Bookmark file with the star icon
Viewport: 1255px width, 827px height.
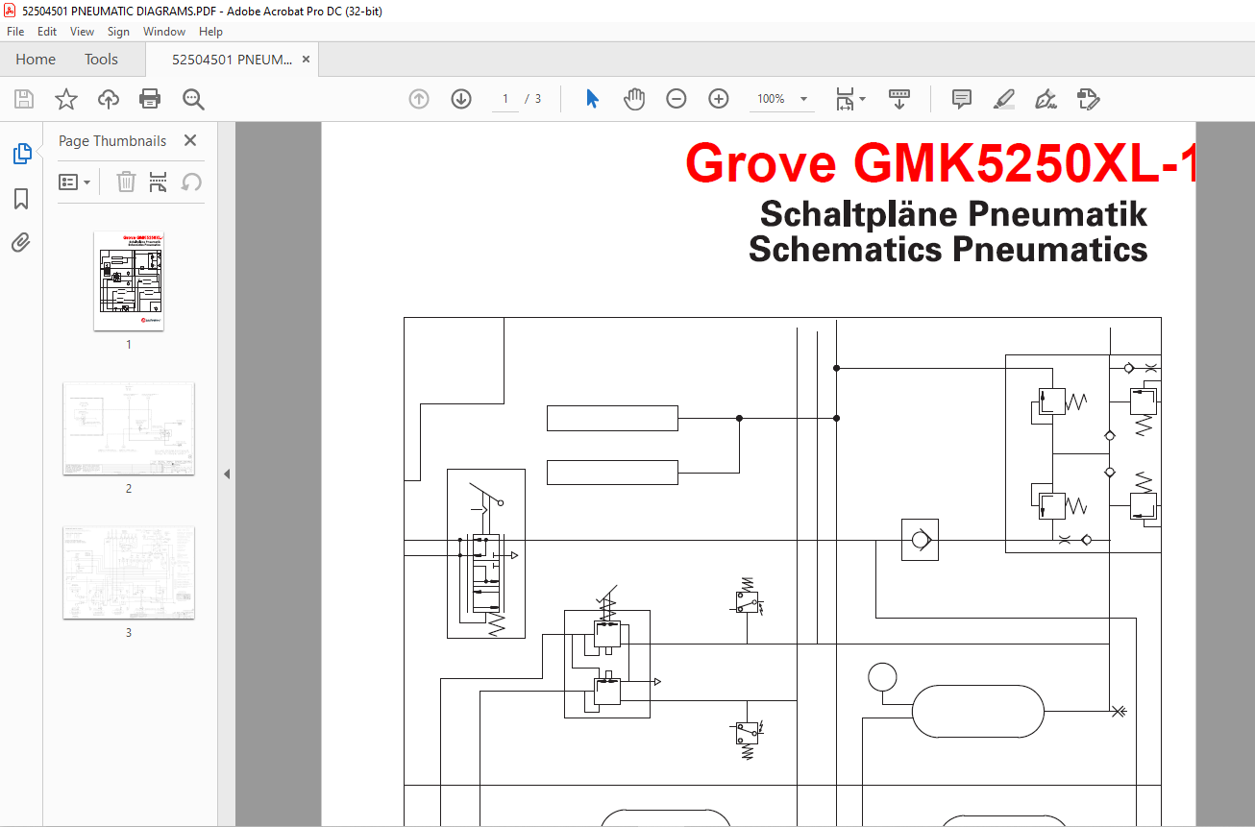point(65,99)
